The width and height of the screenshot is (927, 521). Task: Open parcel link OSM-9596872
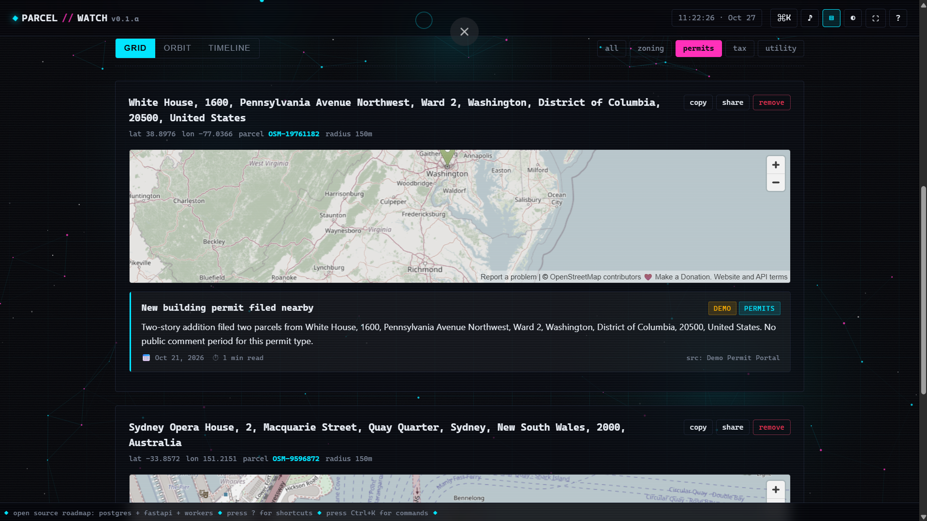295,459
